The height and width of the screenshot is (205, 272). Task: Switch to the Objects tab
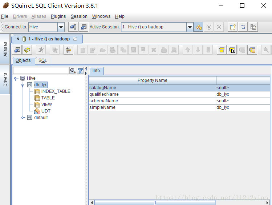coord(23,60)
